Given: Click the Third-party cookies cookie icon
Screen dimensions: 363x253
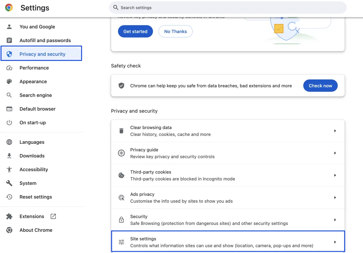Looking at the screenshot, I should pyautogui.click(x=121, y=175).
